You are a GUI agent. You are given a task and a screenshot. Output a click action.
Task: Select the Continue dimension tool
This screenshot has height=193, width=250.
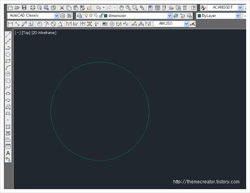tap(83, 24)
